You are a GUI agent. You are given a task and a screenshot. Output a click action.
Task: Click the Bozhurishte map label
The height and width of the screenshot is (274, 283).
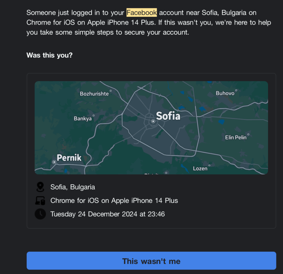(94, 94)
